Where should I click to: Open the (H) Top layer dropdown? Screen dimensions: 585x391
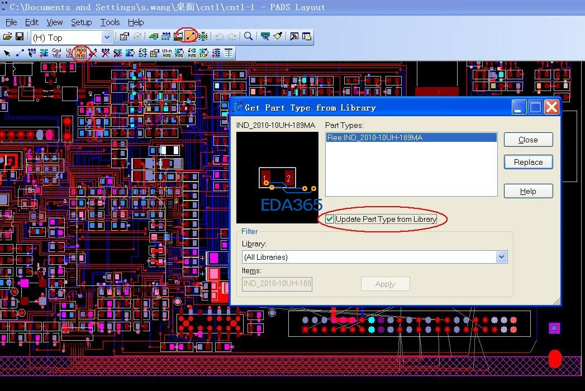pyautogui.click(x=107, y=37)
